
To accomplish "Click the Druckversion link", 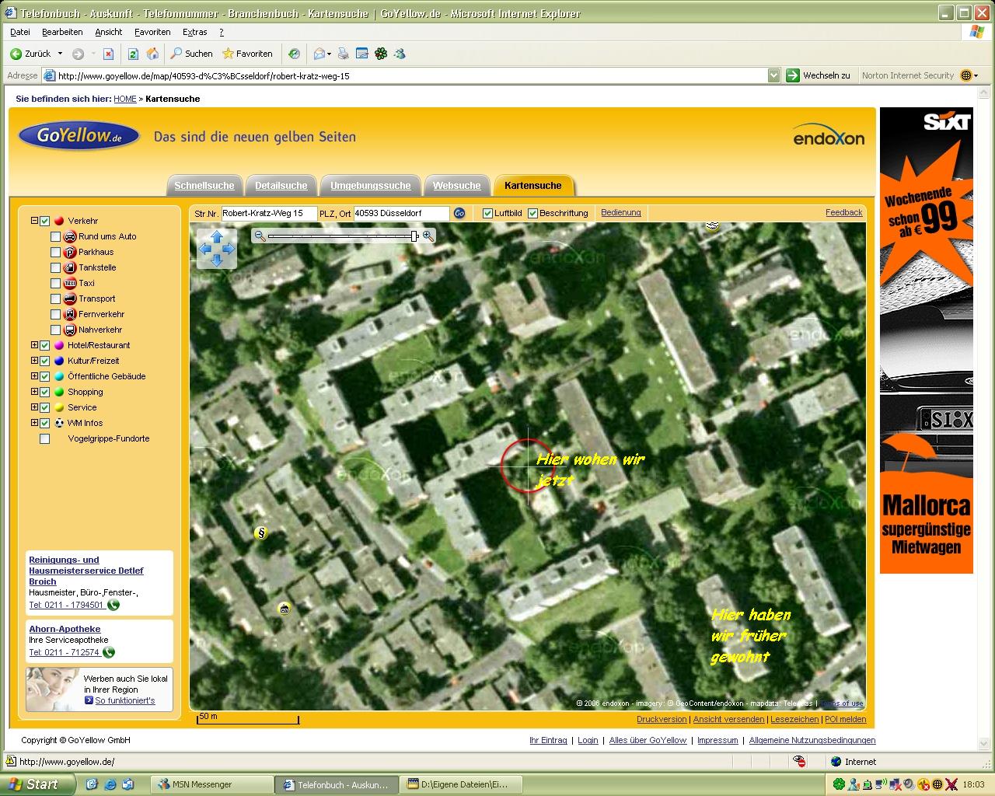I will pyautogui.click(x=662, y=719).
